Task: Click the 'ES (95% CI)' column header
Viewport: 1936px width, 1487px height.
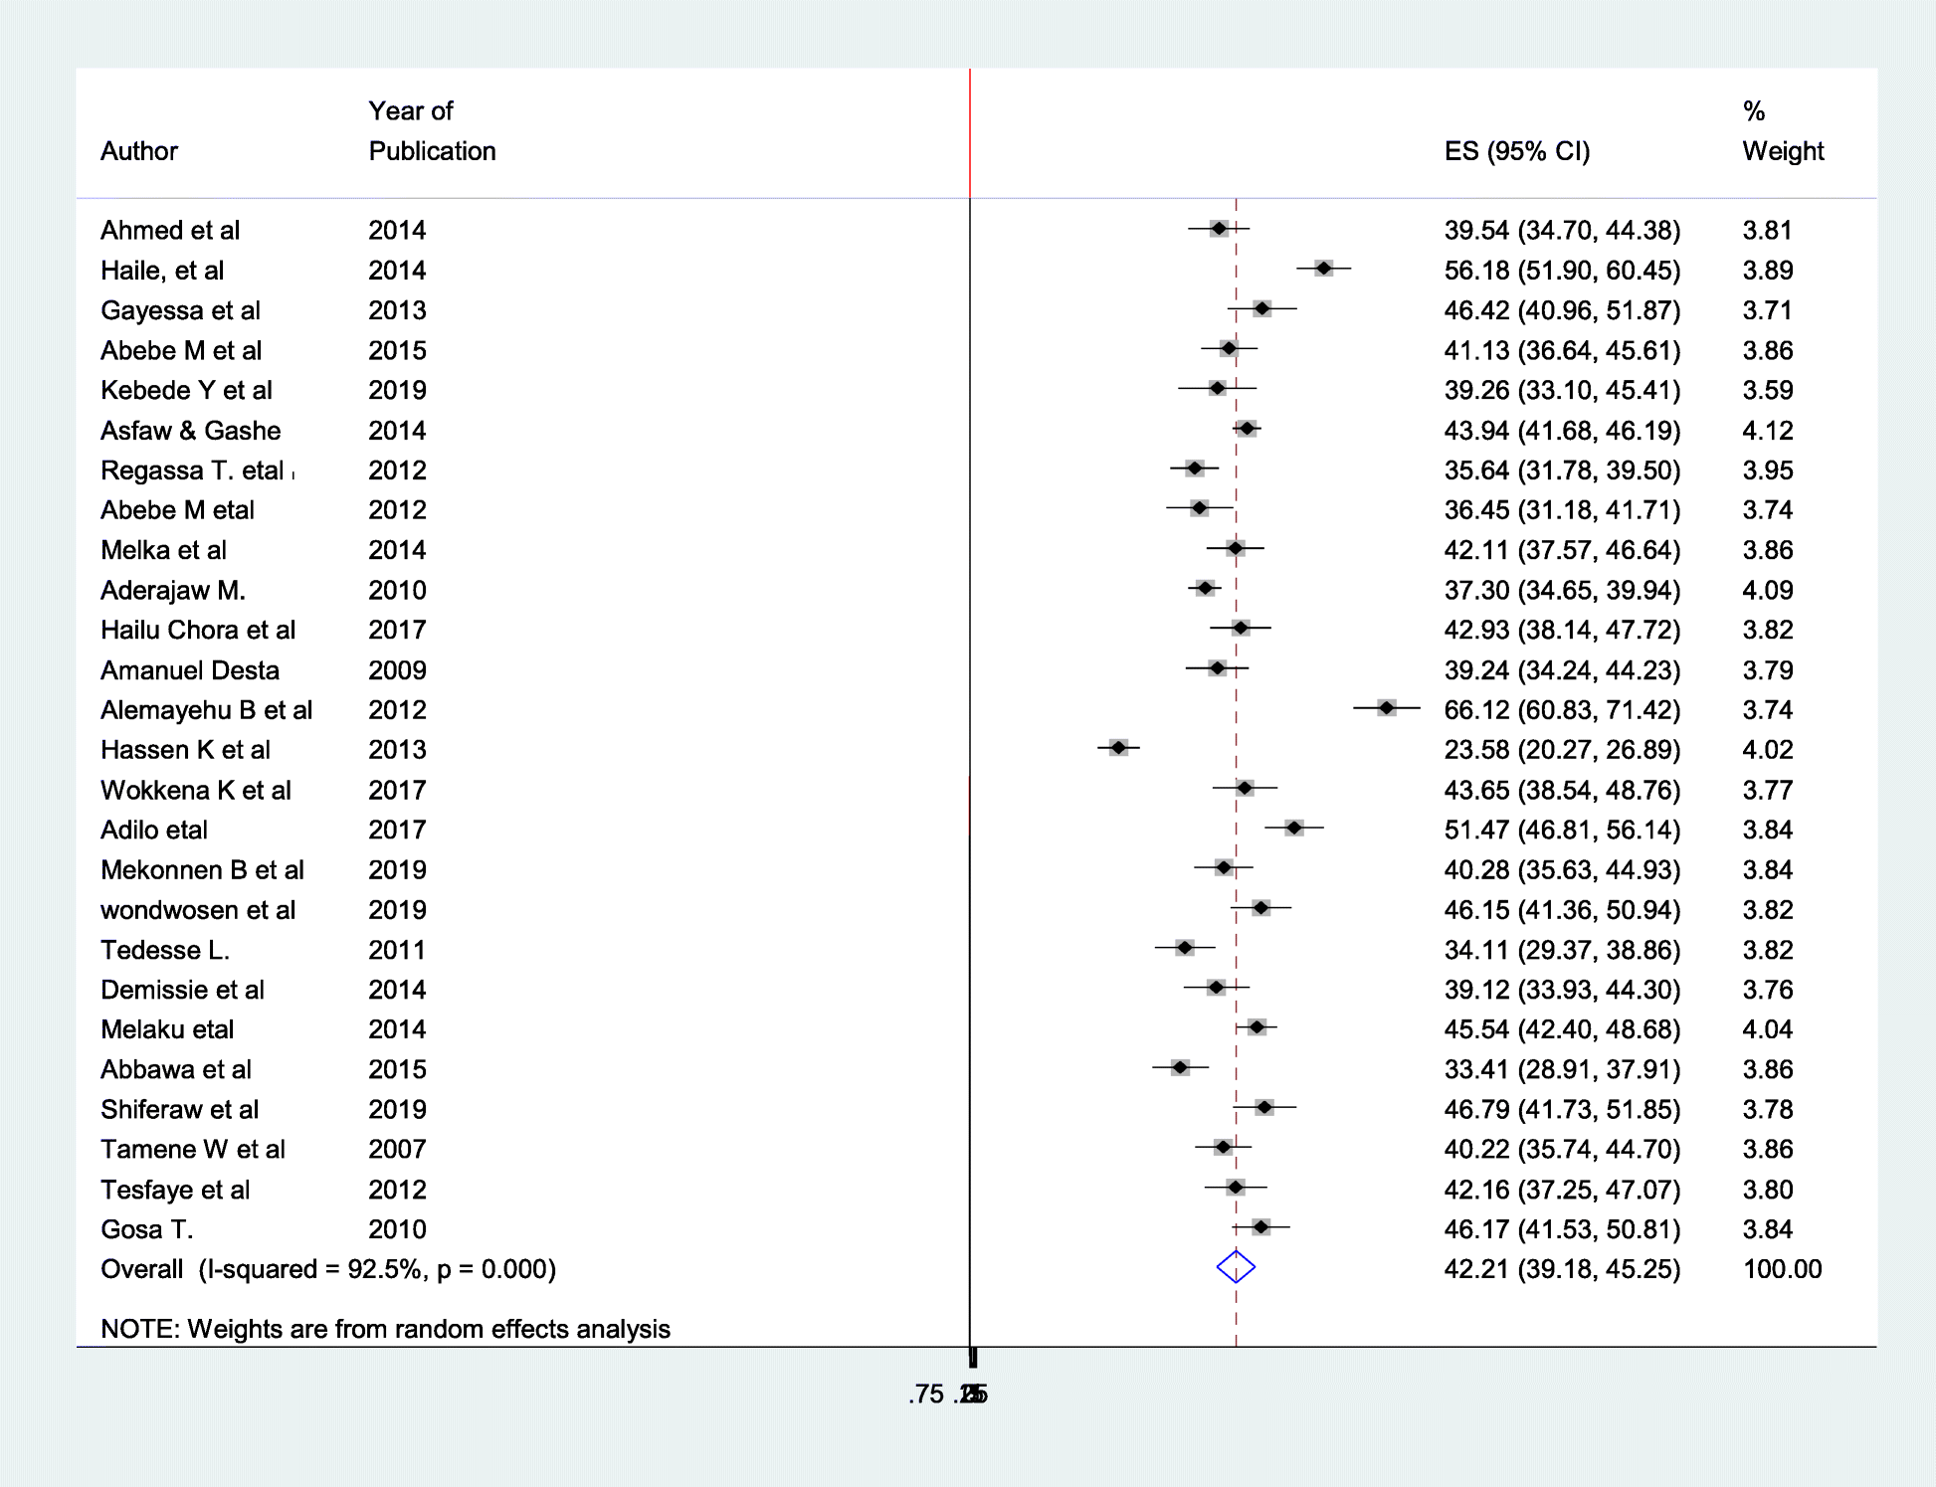Action: 1517,151
